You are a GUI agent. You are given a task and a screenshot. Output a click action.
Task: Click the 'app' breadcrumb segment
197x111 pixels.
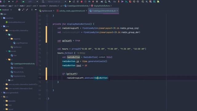10,6
